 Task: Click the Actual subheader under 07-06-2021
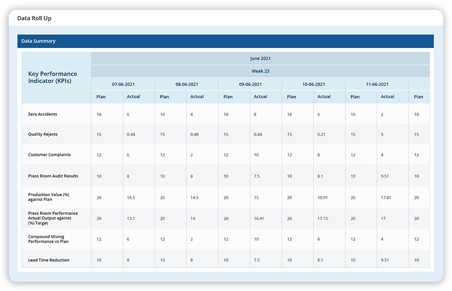pos(133,97)
